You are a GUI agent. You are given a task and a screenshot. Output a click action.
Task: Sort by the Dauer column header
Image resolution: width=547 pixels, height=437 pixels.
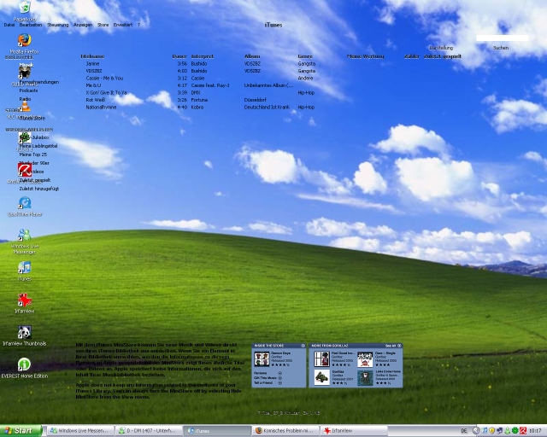(179, 56)
